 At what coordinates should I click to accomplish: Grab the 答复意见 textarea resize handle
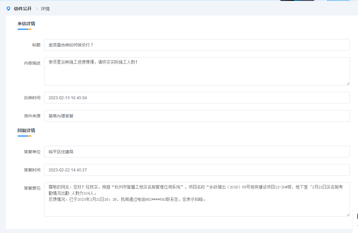click(348, 214)
